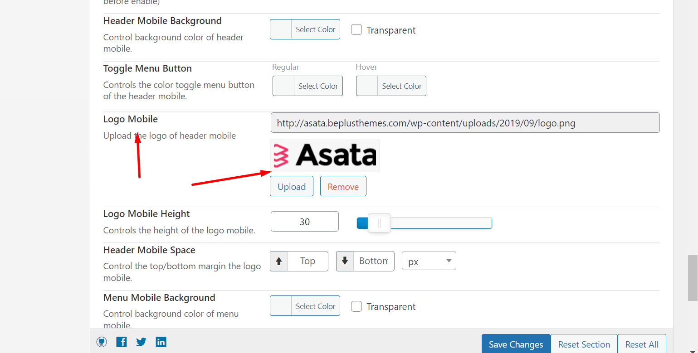Click the Regular label above color picker
Viewport: 698px width, 353px height.
click(x=286, y=67)
